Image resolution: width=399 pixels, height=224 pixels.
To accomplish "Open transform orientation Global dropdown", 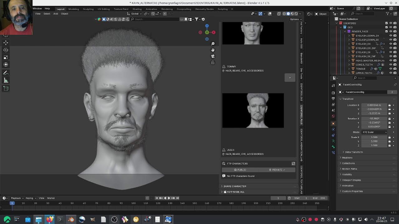I will (135, 14).
